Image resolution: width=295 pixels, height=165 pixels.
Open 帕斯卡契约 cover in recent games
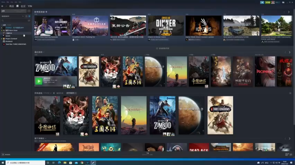click(243, 71)
